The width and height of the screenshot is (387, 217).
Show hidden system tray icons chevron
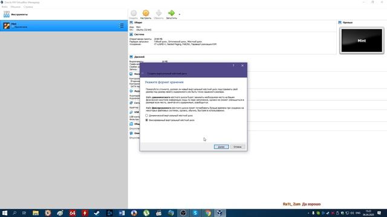308,213
